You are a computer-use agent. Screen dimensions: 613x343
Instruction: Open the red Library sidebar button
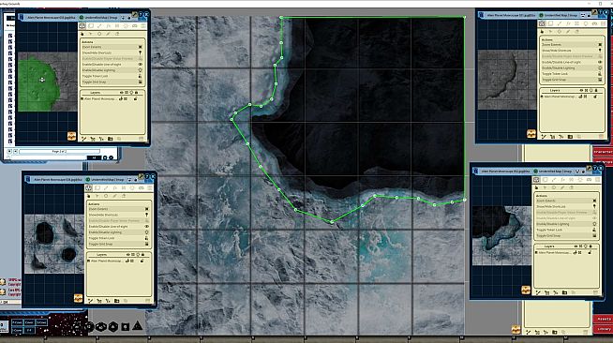[604, 329]
